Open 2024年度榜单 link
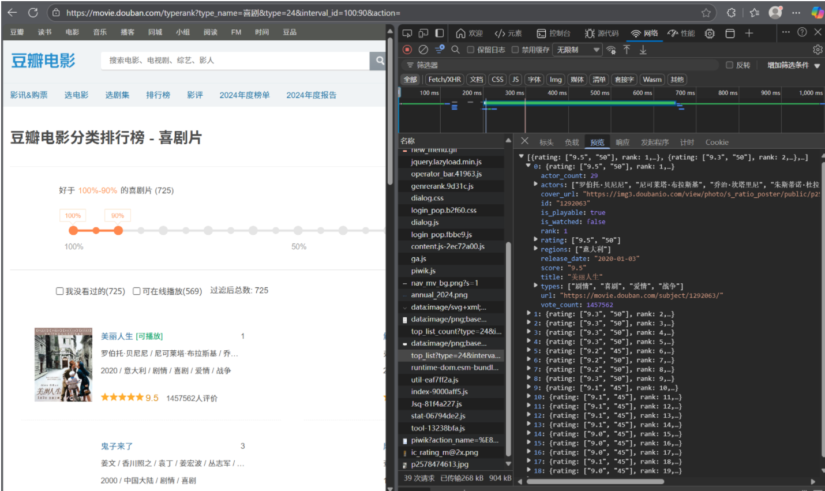 (x=245, y=95)
